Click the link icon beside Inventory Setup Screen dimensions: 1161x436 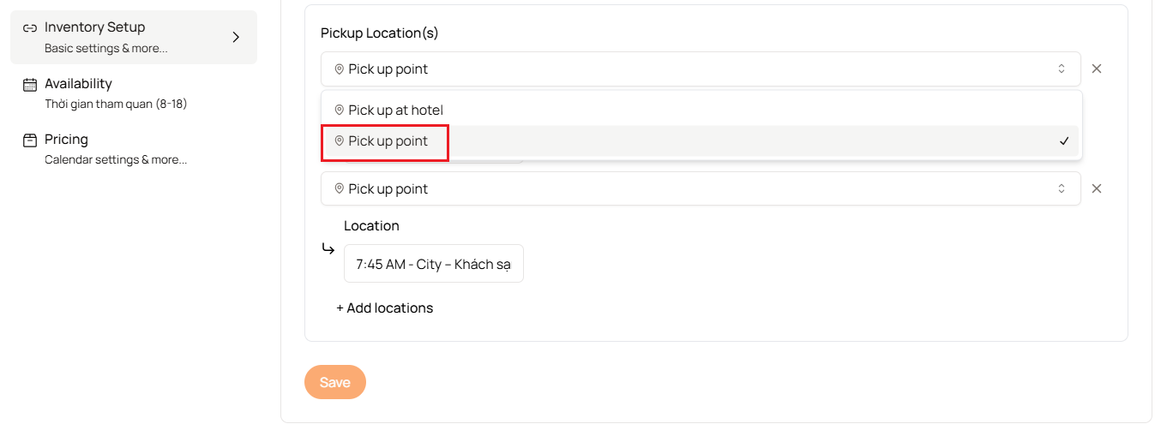coord(30,27)
